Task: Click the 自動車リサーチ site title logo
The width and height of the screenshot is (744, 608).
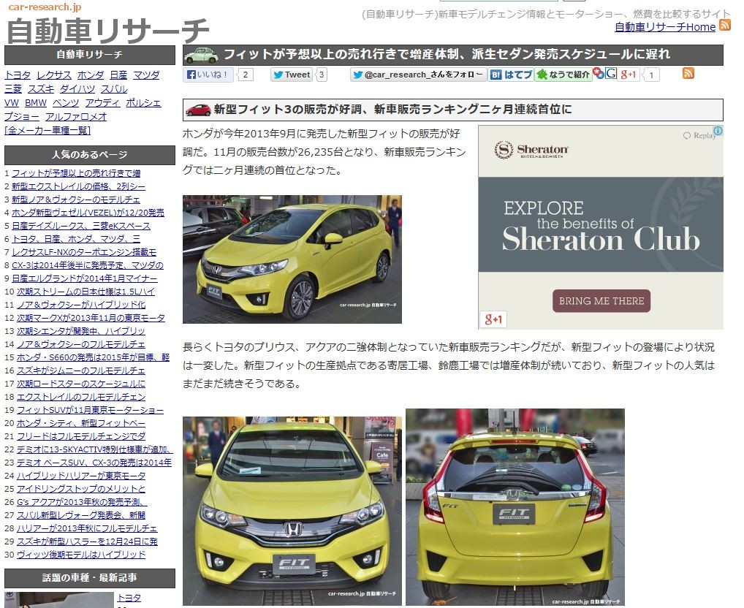Action: coord(107,31)
